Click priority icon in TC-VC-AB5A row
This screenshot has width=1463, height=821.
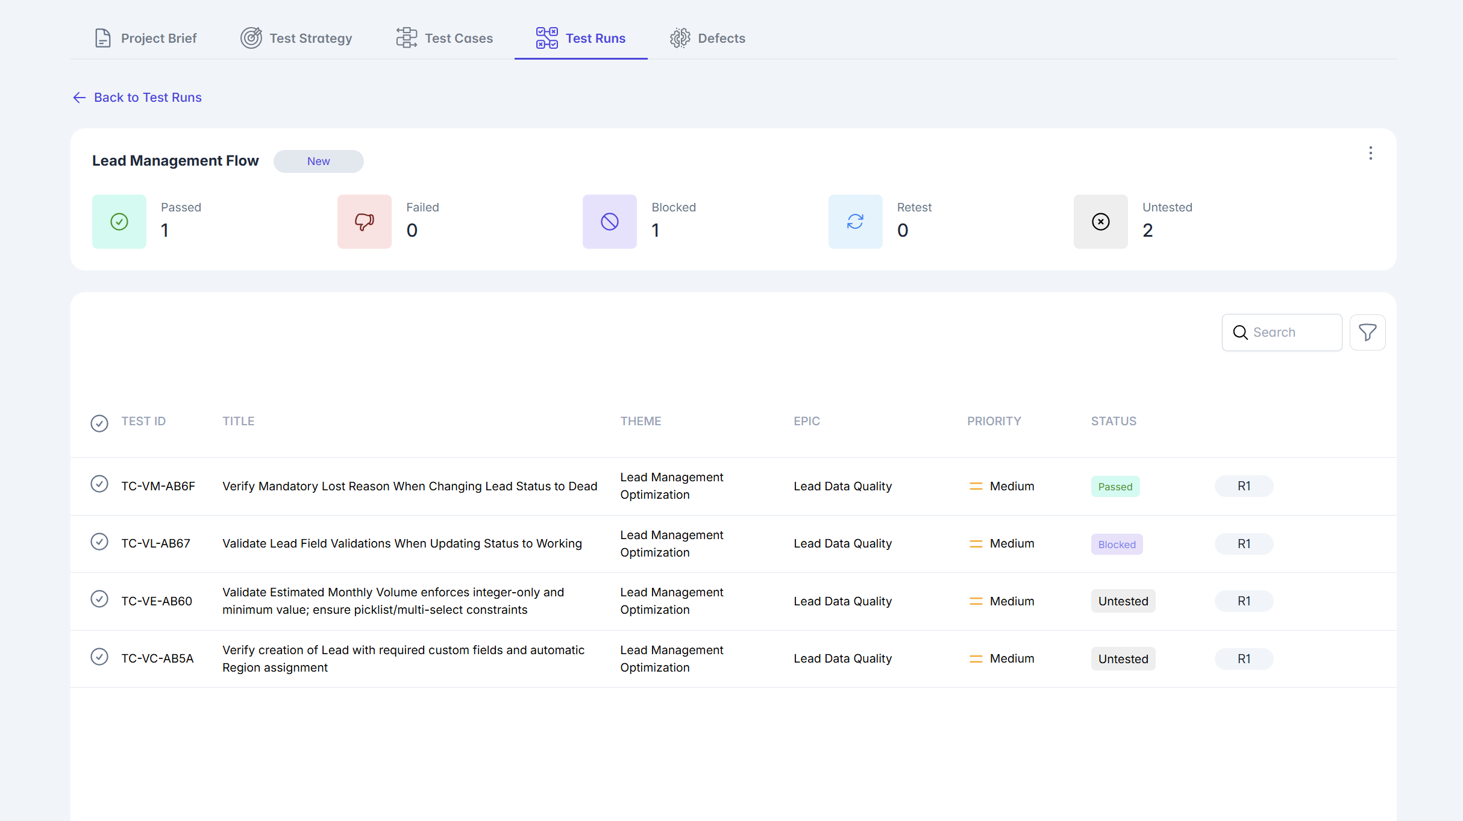point(976,659)
